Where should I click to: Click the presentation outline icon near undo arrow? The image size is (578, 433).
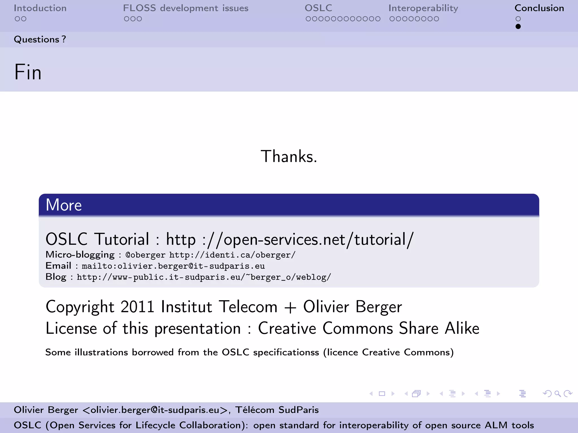click(522, 394)
